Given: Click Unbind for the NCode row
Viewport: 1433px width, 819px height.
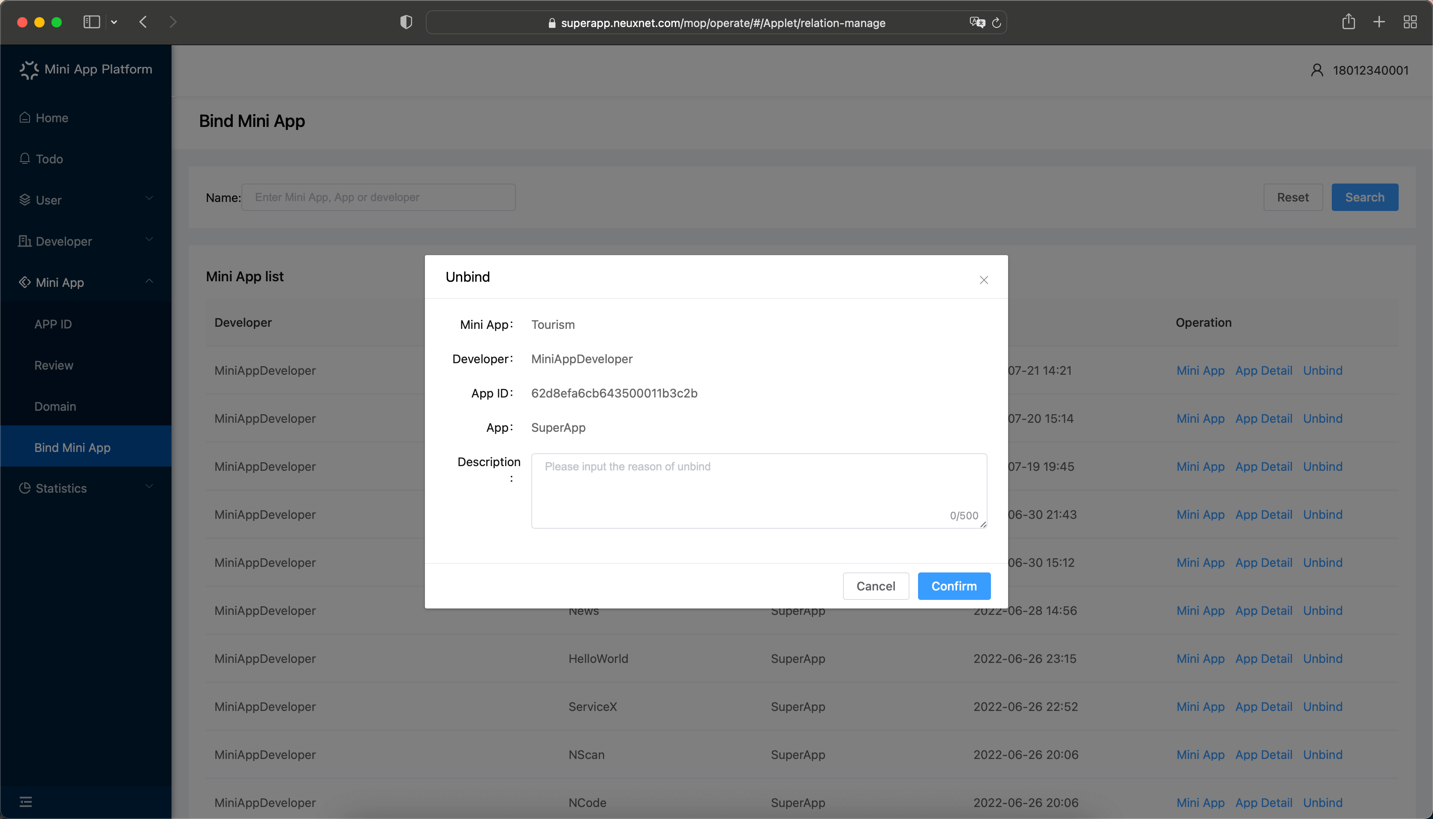Looking at the screenshot, I should 1323,803.
